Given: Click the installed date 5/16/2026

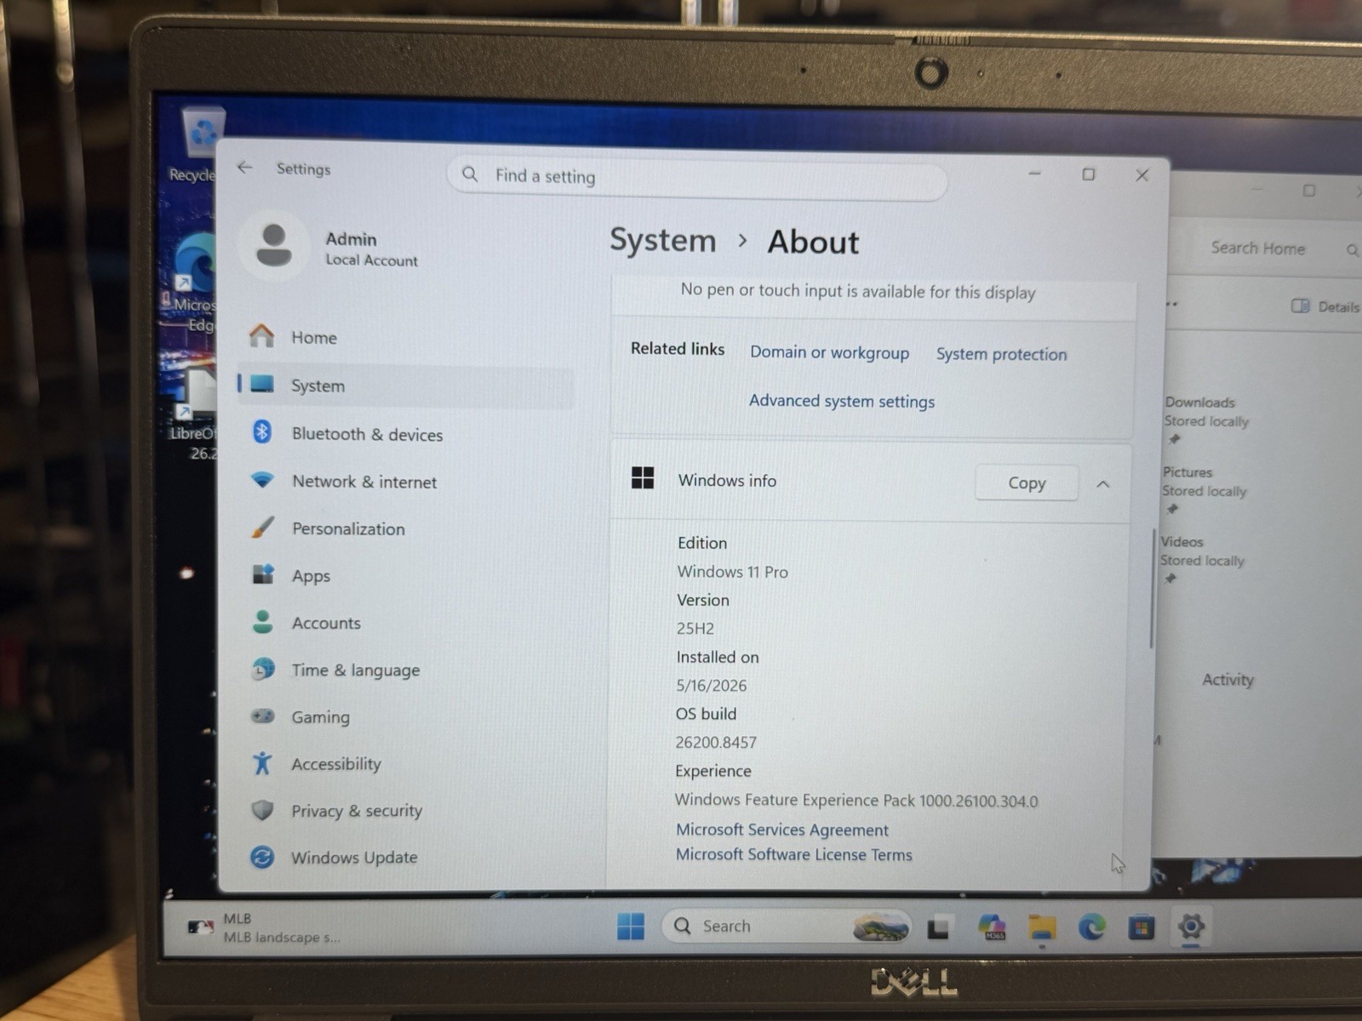Looking at the screenshot, I should pyautogui.click(x=711, y=686).
